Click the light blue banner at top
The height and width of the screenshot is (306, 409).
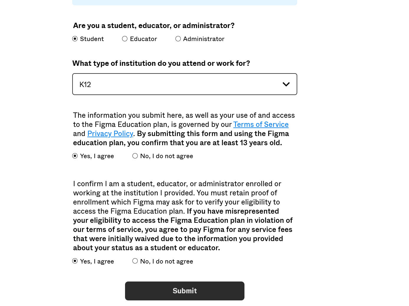[185, 2]
